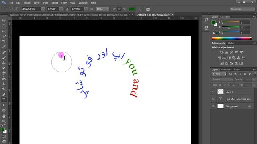
Task: Add a Brightness/Contrast adjustment
Action: (x=222, y=52)
